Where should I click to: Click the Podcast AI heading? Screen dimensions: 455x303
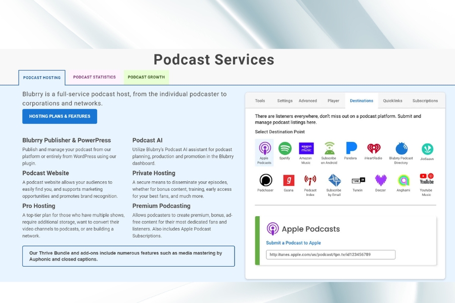148,140
